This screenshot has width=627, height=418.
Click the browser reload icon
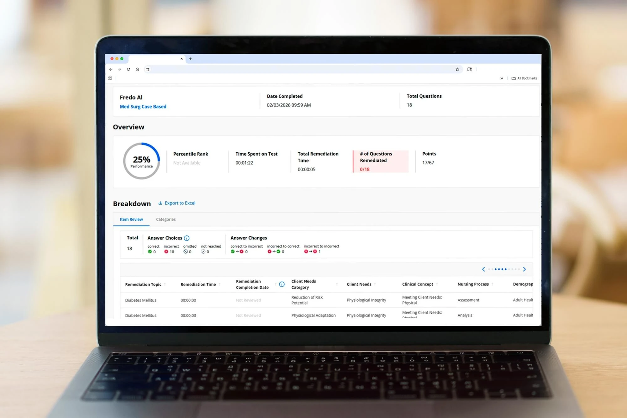point(128,69)
